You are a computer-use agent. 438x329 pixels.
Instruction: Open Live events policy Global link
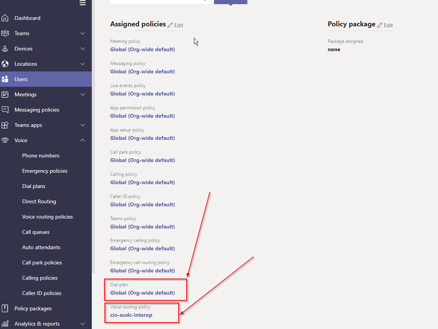142,94
